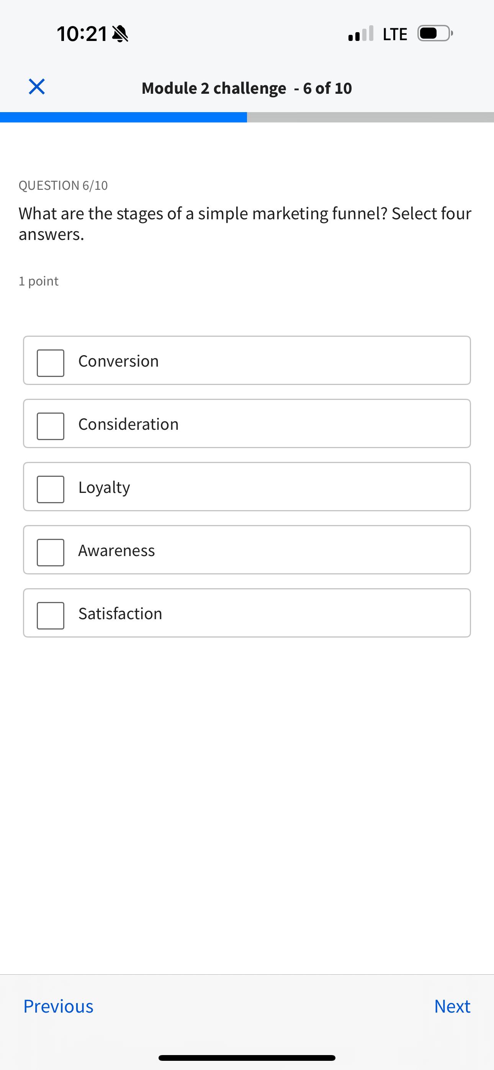Tap the 10:21 clock in status bar

point(82,34)
